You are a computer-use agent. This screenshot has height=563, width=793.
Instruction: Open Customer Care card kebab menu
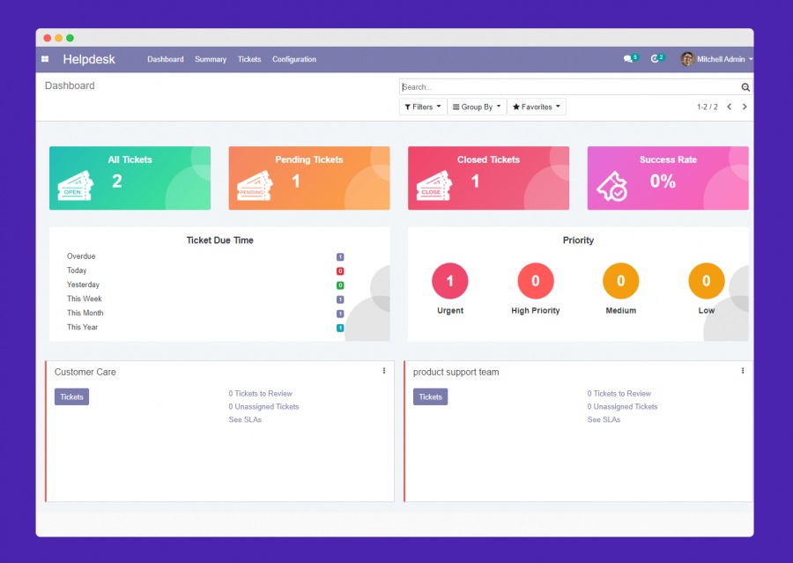[384, 371]
